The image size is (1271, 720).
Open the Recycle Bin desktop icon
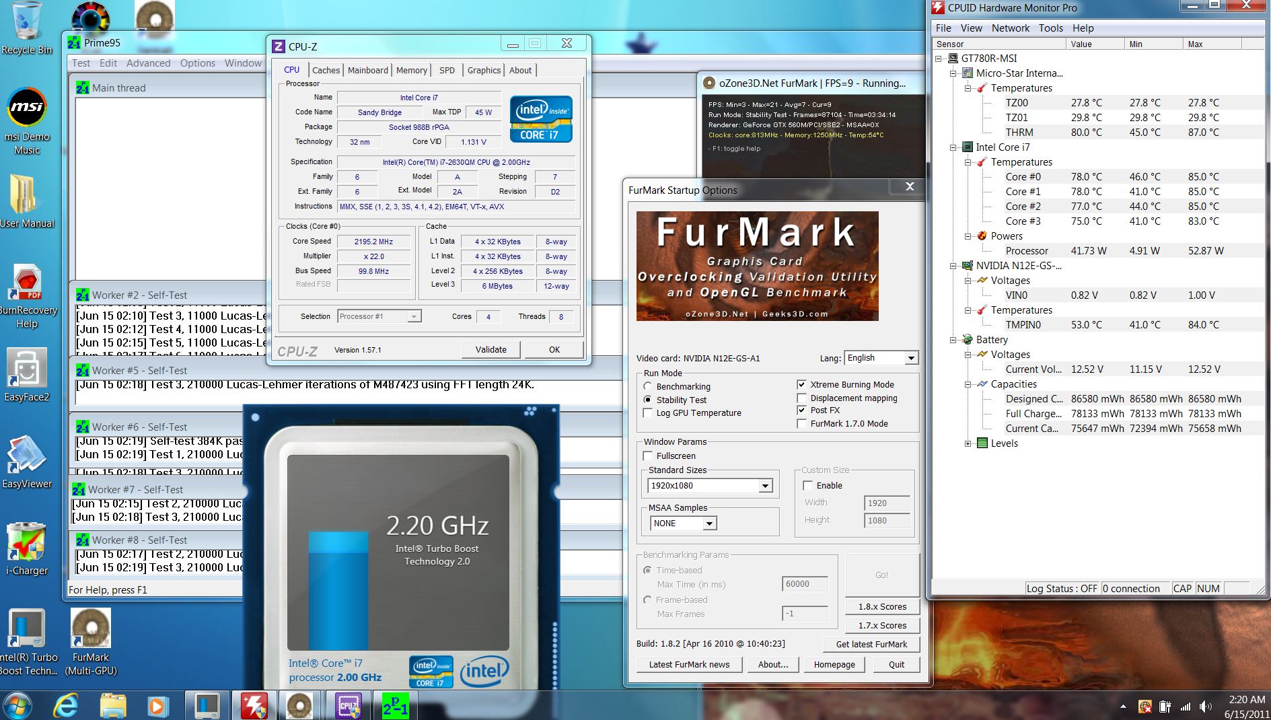[26, 27]
